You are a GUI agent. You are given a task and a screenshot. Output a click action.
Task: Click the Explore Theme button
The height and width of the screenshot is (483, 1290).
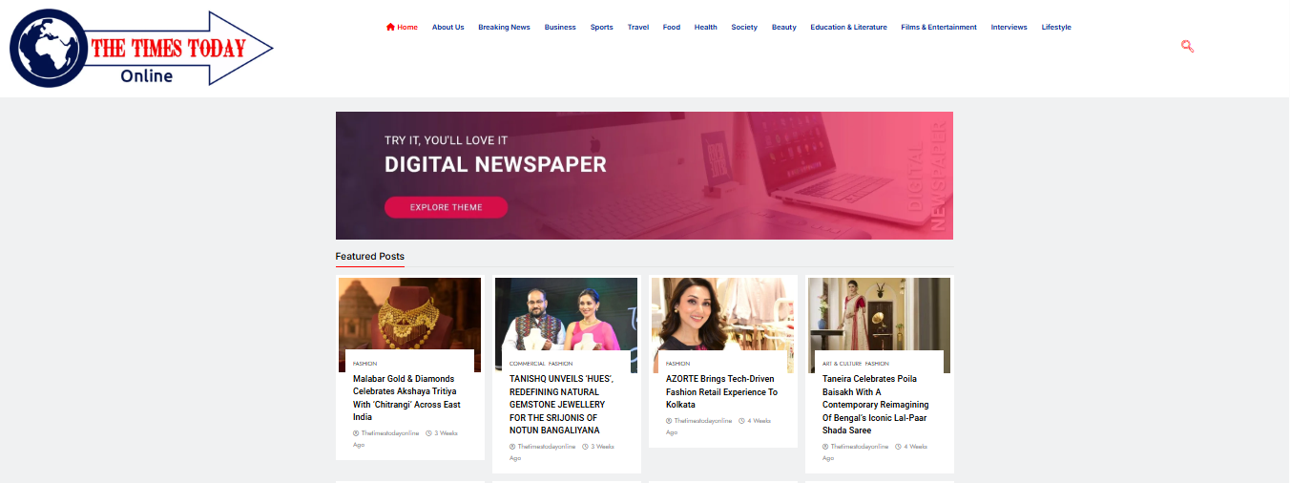point(446,207)
